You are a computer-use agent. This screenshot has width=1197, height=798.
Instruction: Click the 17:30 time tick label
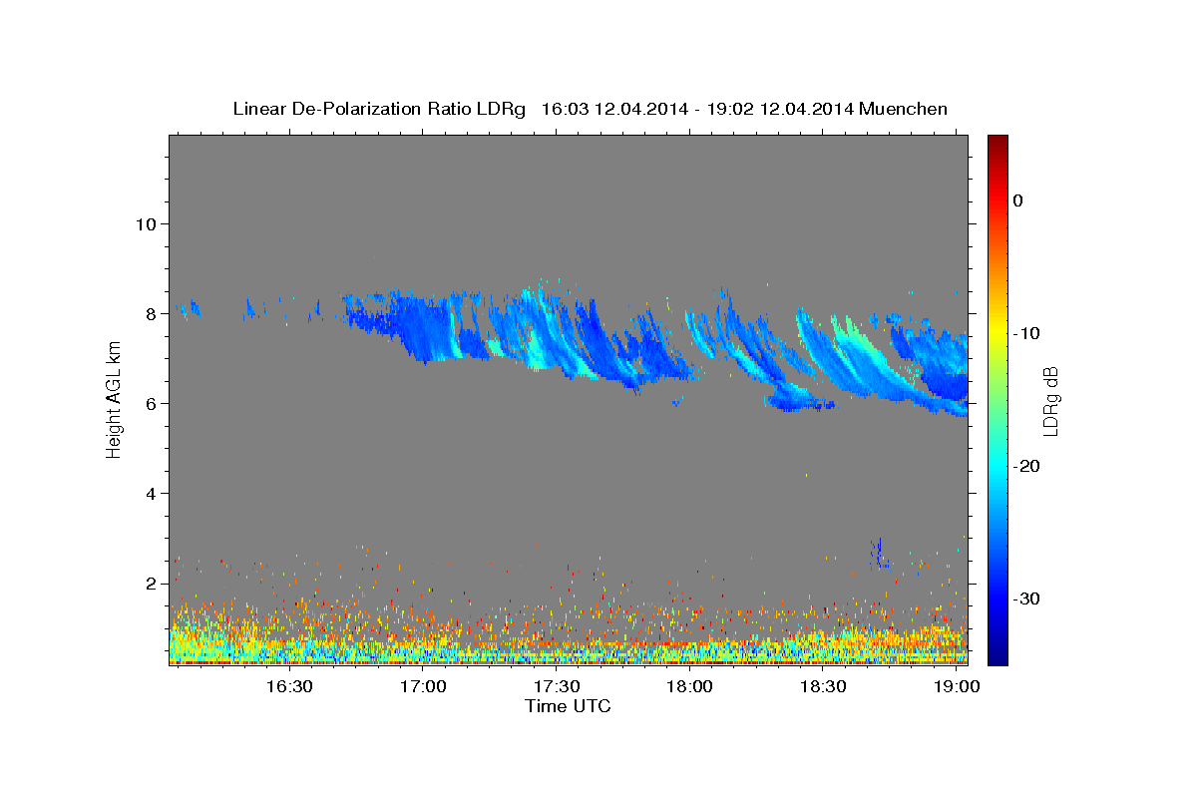pyautogui.click(x=557, y=687)
